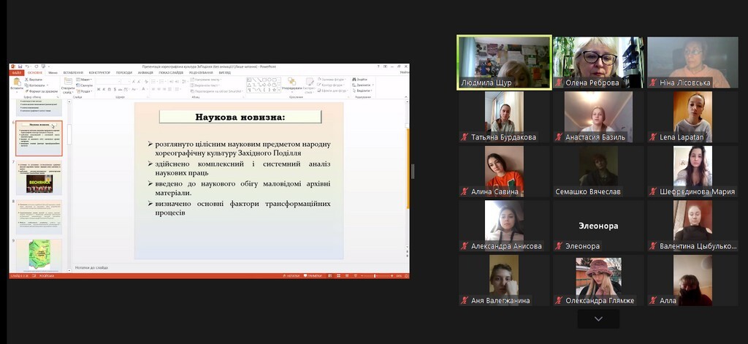Open the Replace (Замінити) dropdown arrow
The image size is (748, 344).
(x=373, y=85)
